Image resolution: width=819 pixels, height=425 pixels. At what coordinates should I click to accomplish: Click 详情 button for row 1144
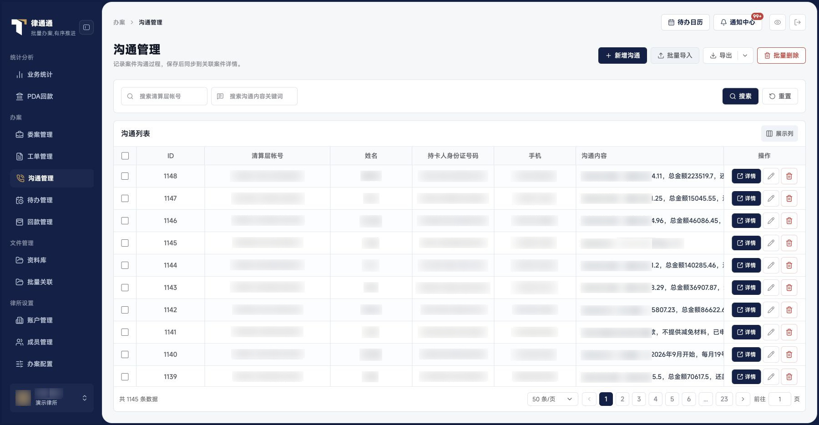(746, 265)
